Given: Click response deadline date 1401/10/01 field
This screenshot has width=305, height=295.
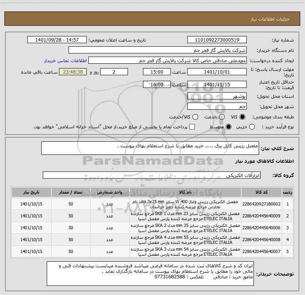Looking at the screenshot, I should point(217,72).
